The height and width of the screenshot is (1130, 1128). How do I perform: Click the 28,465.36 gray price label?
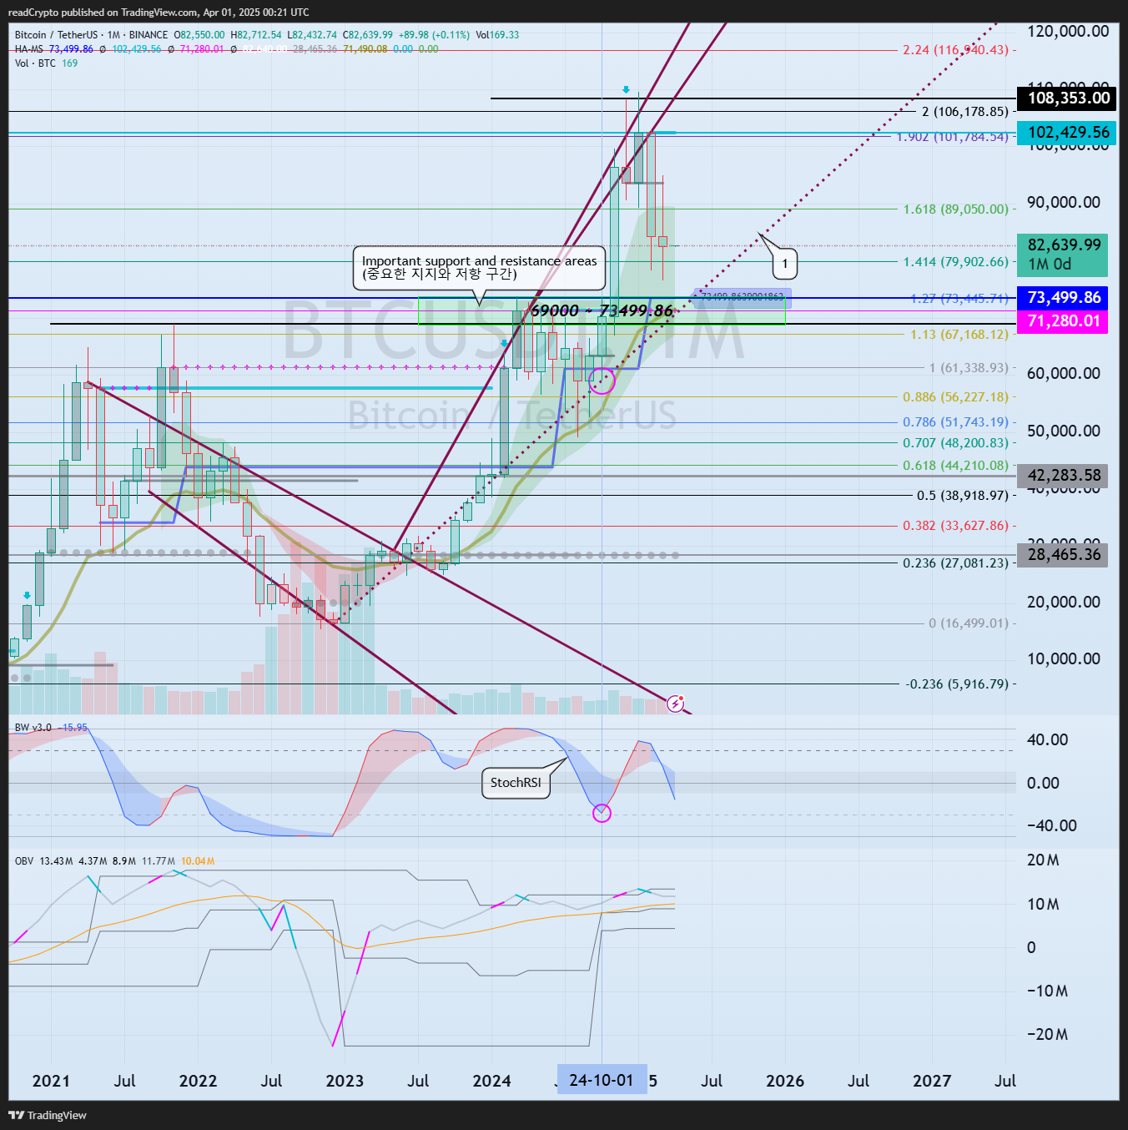pos(1063,555)
